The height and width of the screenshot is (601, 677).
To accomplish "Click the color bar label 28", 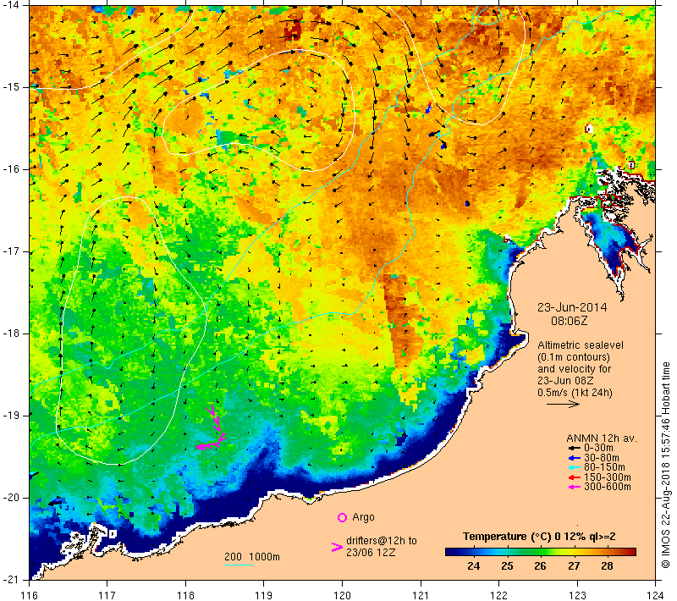I will (x=607, y=566).
